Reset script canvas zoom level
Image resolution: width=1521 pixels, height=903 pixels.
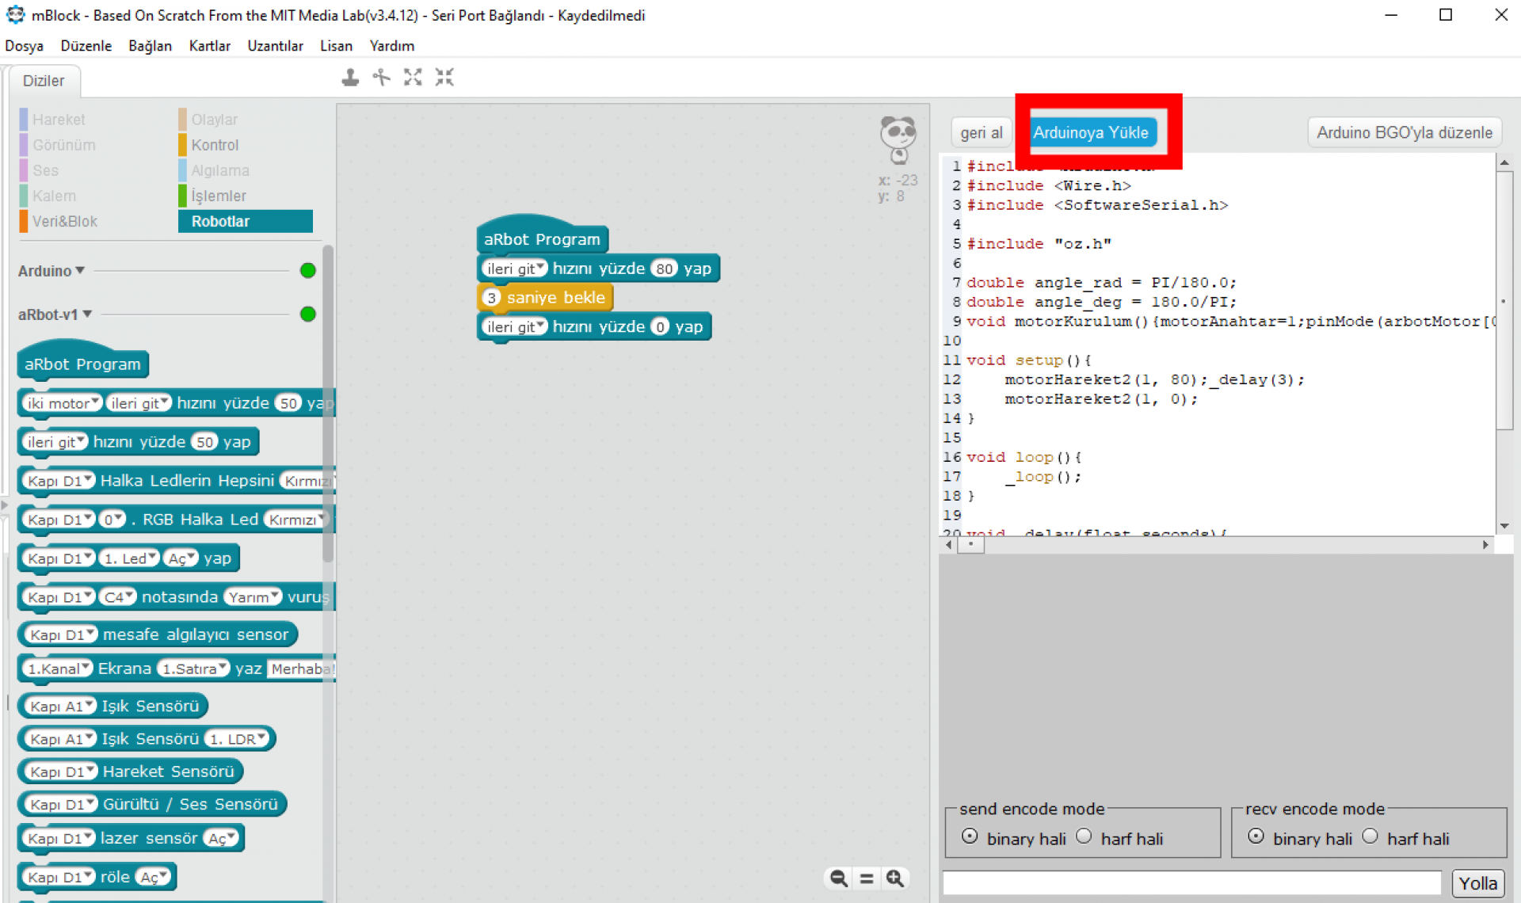867,878
